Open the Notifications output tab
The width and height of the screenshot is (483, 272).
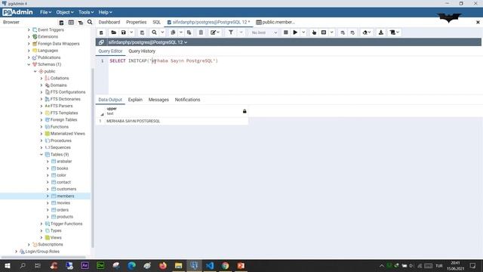pos(188,100)
